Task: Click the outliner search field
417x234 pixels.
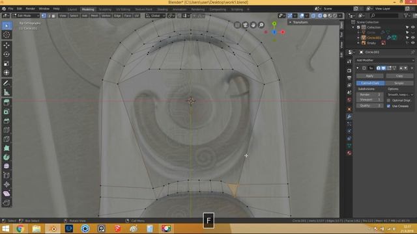Action: pos(384,16)
